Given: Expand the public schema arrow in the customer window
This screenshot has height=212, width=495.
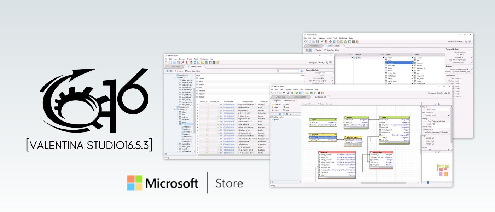Looking at the screenshot, I should tap(383, 58).
